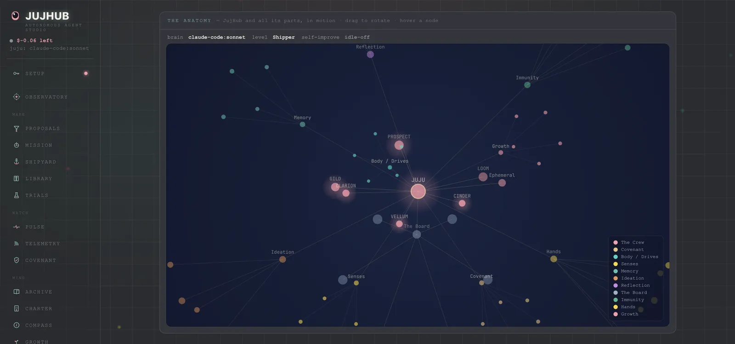Click the JujHub logo icon
Viewport: 735px width, 344px height.
15,16
